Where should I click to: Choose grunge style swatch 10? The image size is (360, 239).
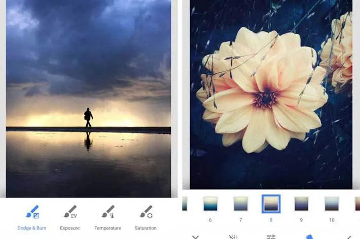click(332, 204)
